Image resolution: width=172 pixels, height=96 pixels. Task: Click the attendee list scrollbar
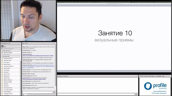click(21, 72)
